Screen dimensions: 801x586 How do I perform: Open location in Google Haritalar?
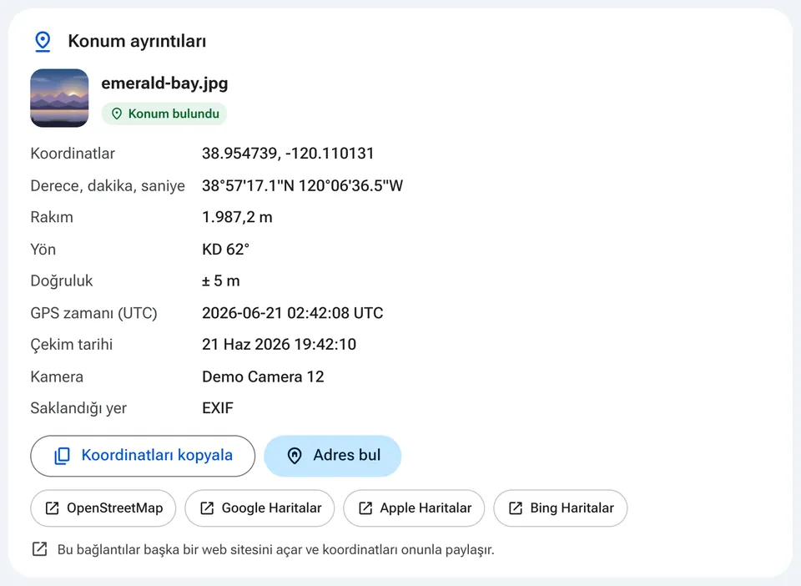[259, 508]
